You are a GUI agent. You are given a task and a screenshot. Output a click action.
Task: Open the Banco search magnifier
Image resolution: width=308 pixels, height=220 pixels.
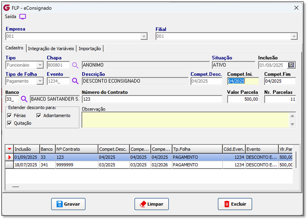[24, 99]
